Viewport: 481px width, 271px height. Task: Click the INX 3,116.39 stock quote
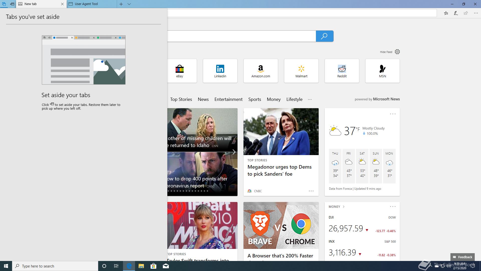point(362,248)
